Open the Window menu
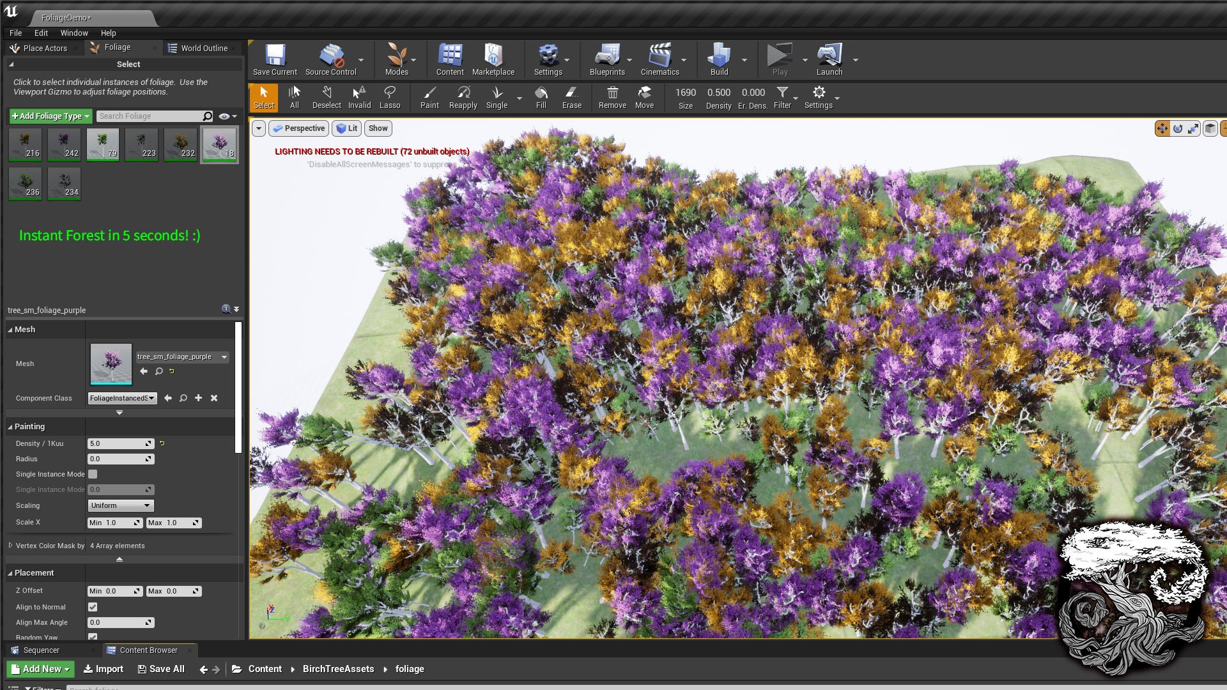This screenshot has height=690, width=1227. click(74, 33)
